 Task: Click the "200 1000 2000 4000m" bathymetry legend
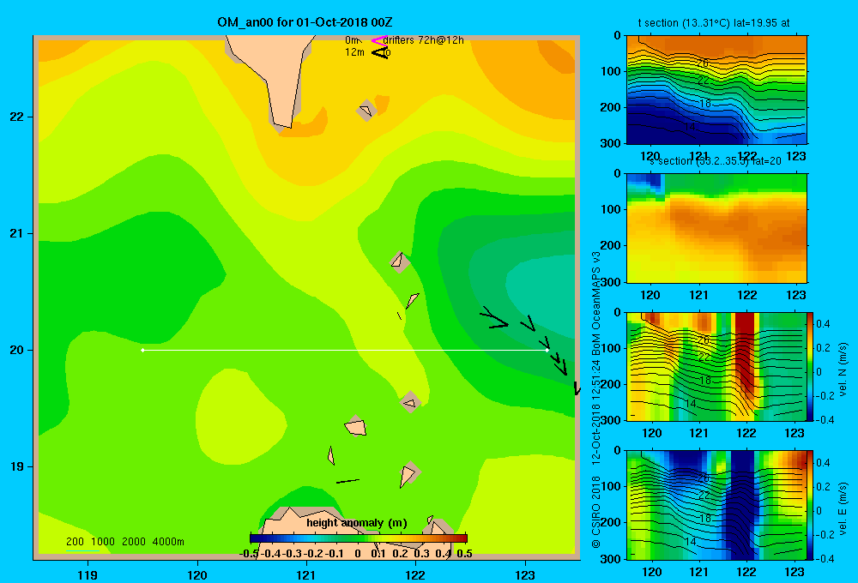coord(124,542)
